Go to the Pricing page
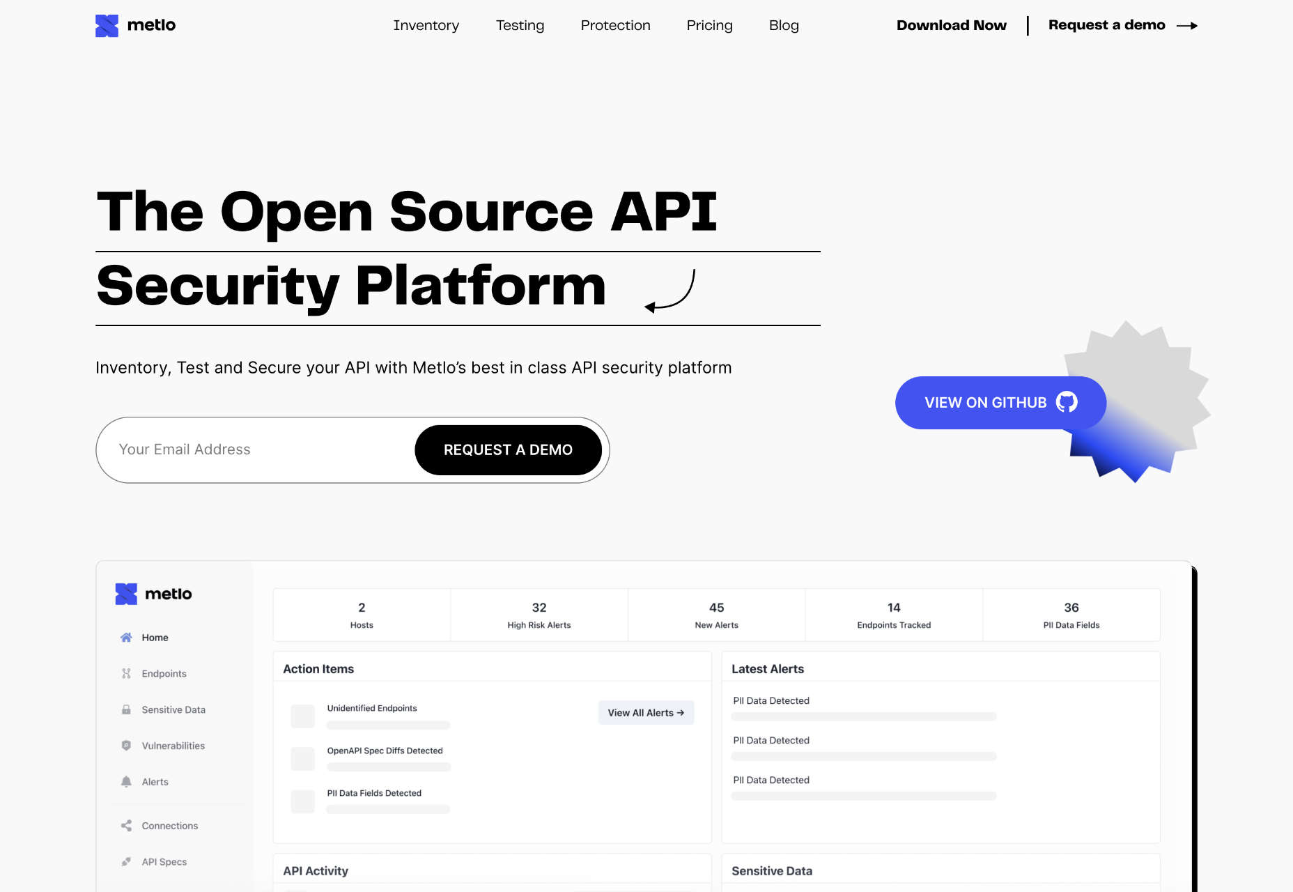 (x=710, y=26)
